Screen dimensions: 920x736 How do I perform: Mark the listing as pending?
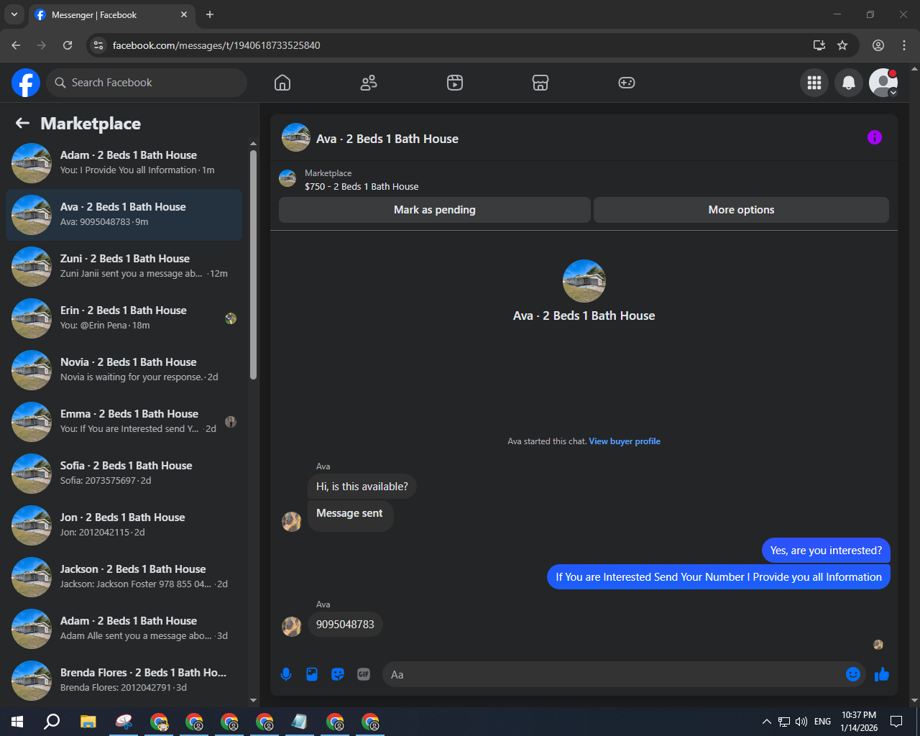[435, 210]
